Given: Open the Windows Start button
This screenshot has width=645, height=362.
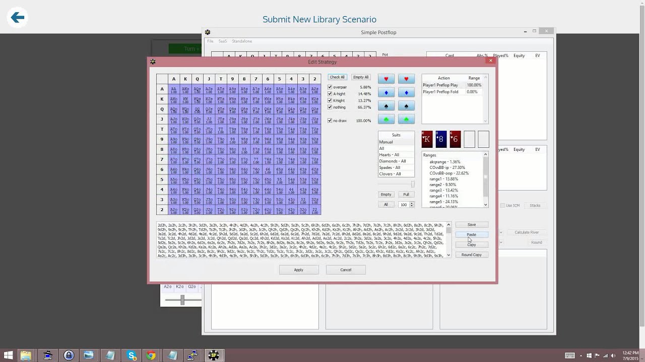Looking at the screenshot, I should pos(8,355).
